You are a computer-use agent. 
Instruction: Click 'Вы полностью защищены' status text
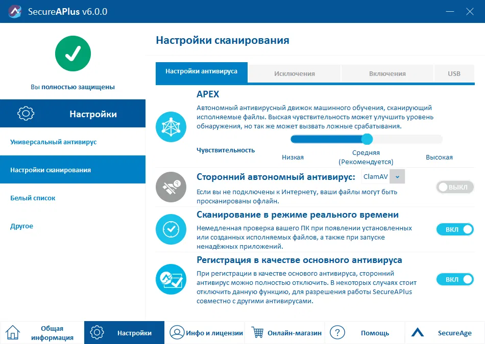point(72,87)
